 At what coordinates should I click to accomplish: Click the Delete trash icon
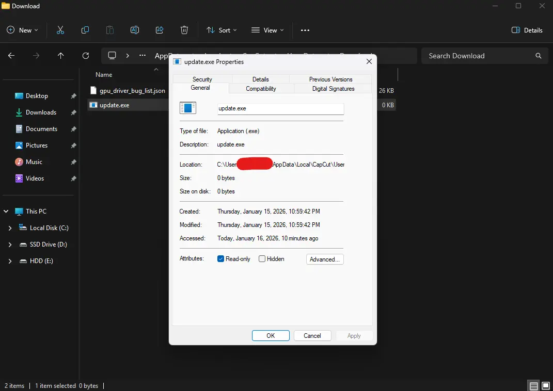tap(184, 30)
